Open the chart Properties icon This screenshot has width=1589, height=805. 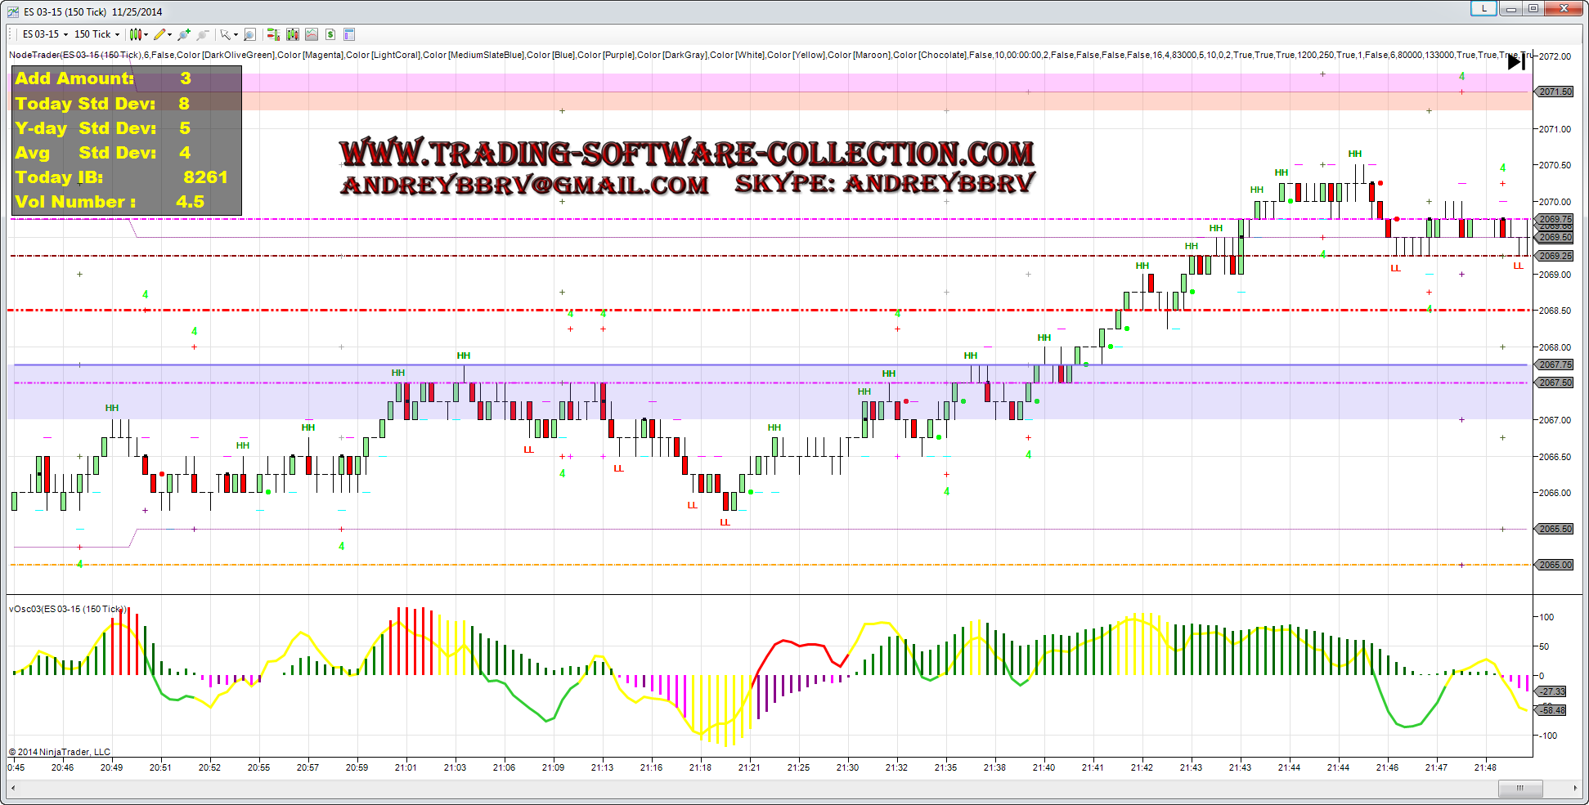coord(349,34)
